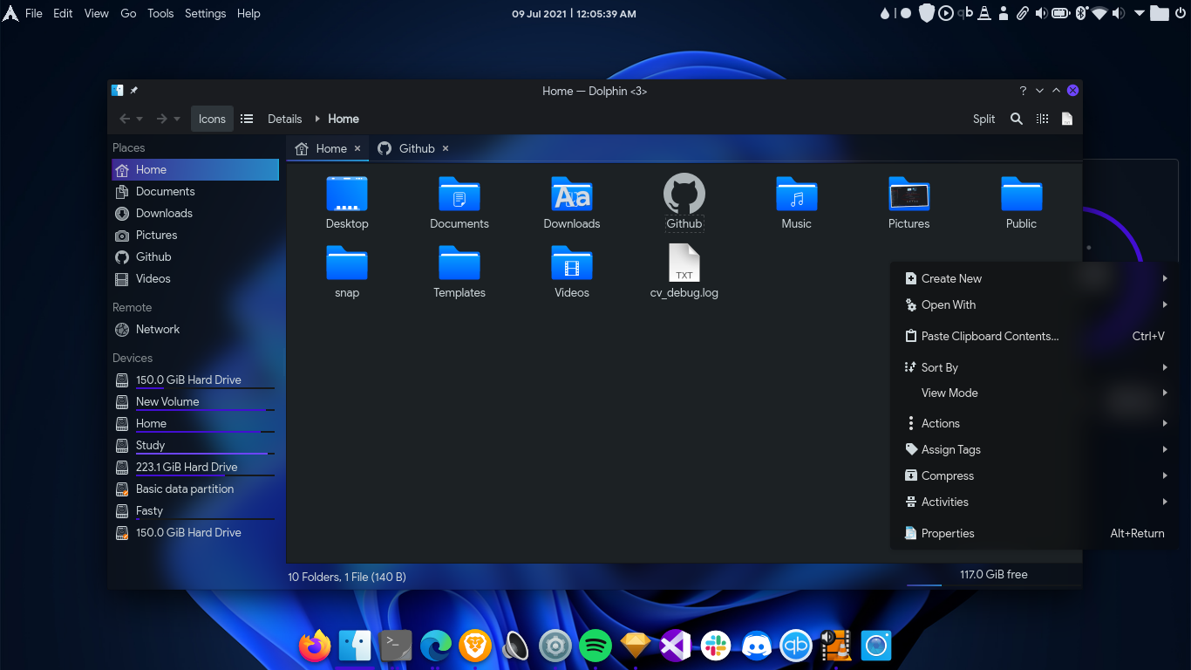This screenshot has height=670, width=1191.
Task: Open Discord from the dock
Action: pos(756,646)
